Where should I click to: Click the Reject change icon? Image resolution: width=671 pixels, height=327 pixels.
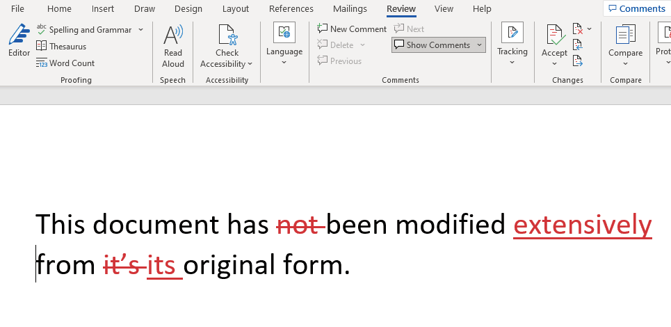pos(578,29)
